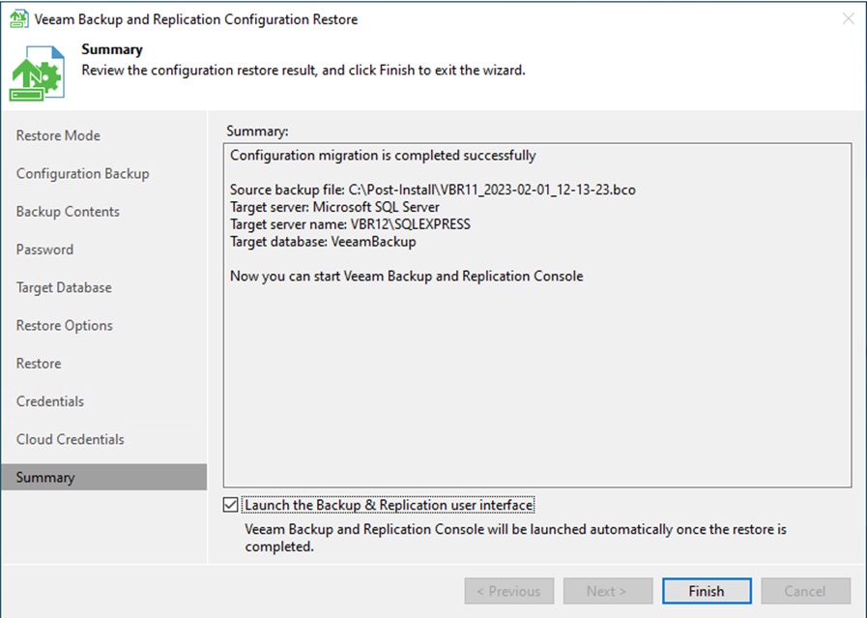Go to the Credentials step
Screen dimensions: 867x618
[x=49, y=401]
